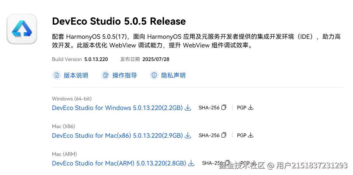Copy SHA-256 for Mac(x86) package
Screen dimensions: 353x175
224,135
